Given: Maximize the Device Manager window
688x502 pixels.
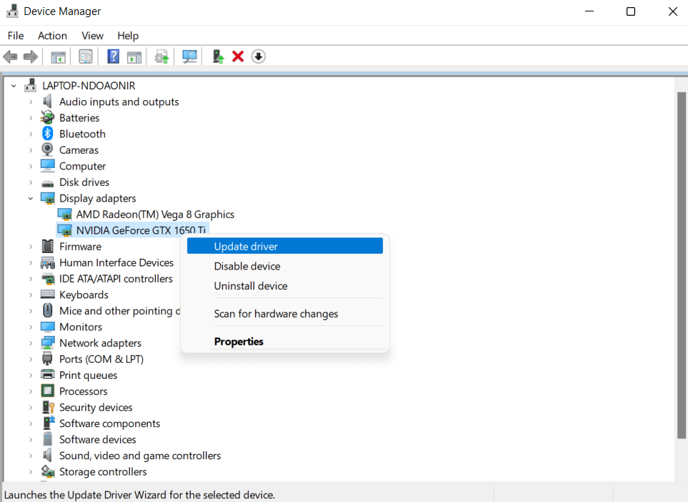Looking at the screenshot, I should pos(631,11).
